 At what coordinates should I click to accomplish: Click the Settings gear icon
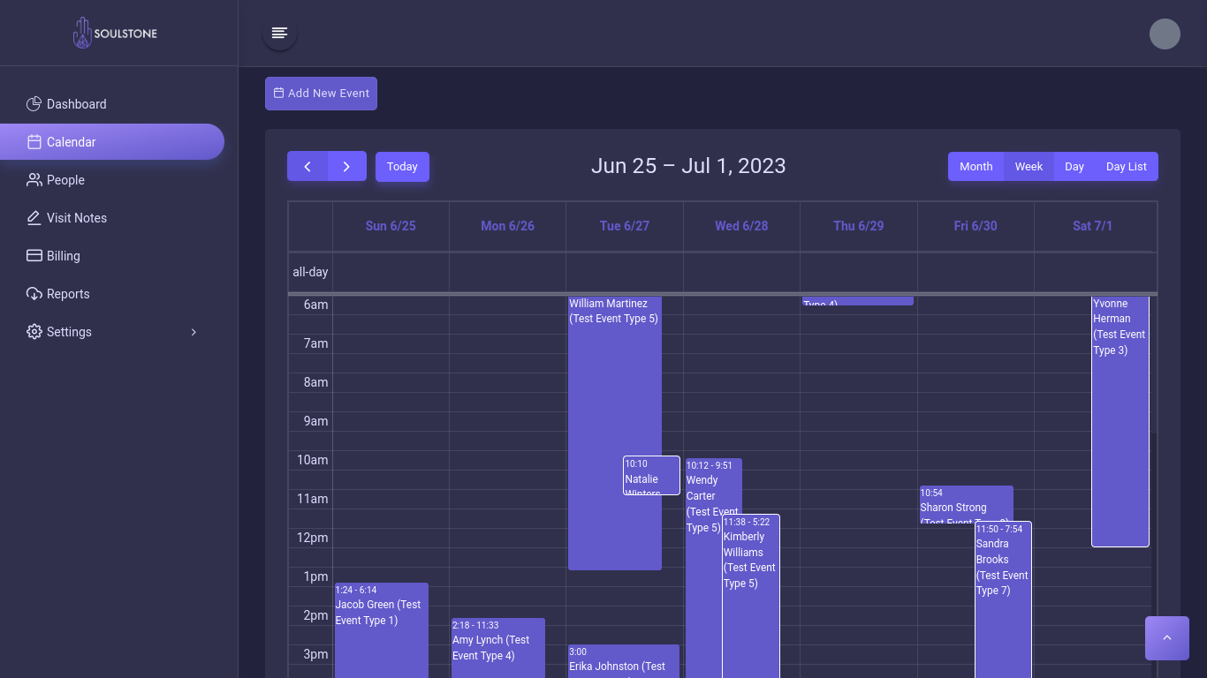[x=34, y=332]
